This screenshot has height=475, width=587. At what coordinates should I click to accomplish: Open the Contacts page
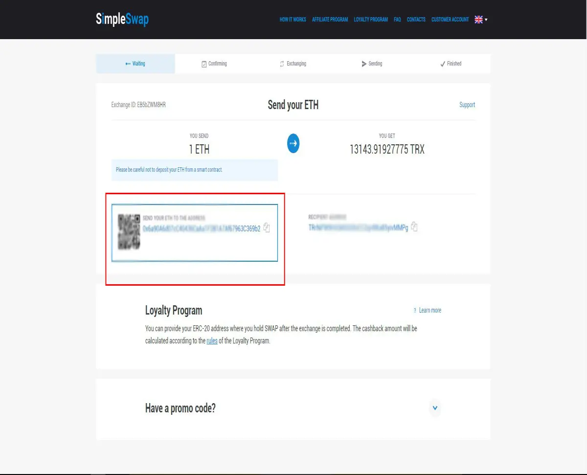click(x=416, y=20)
